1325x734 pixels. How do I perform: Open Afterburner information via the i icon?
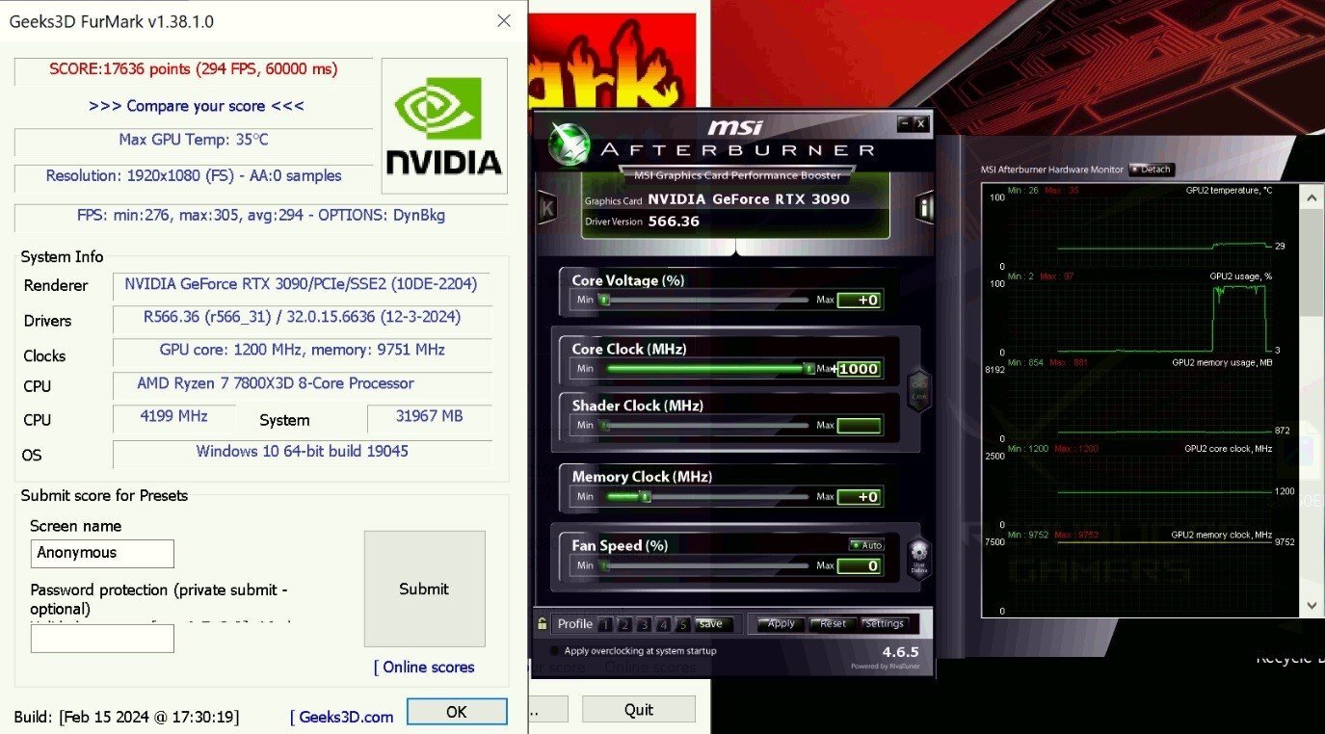(924, 208)
